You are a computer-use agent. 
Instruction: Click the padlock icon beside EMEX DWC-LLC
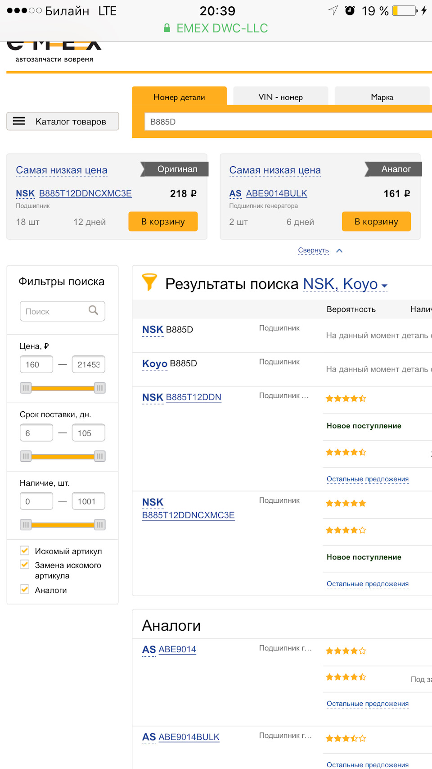click(x=167, y=28)
